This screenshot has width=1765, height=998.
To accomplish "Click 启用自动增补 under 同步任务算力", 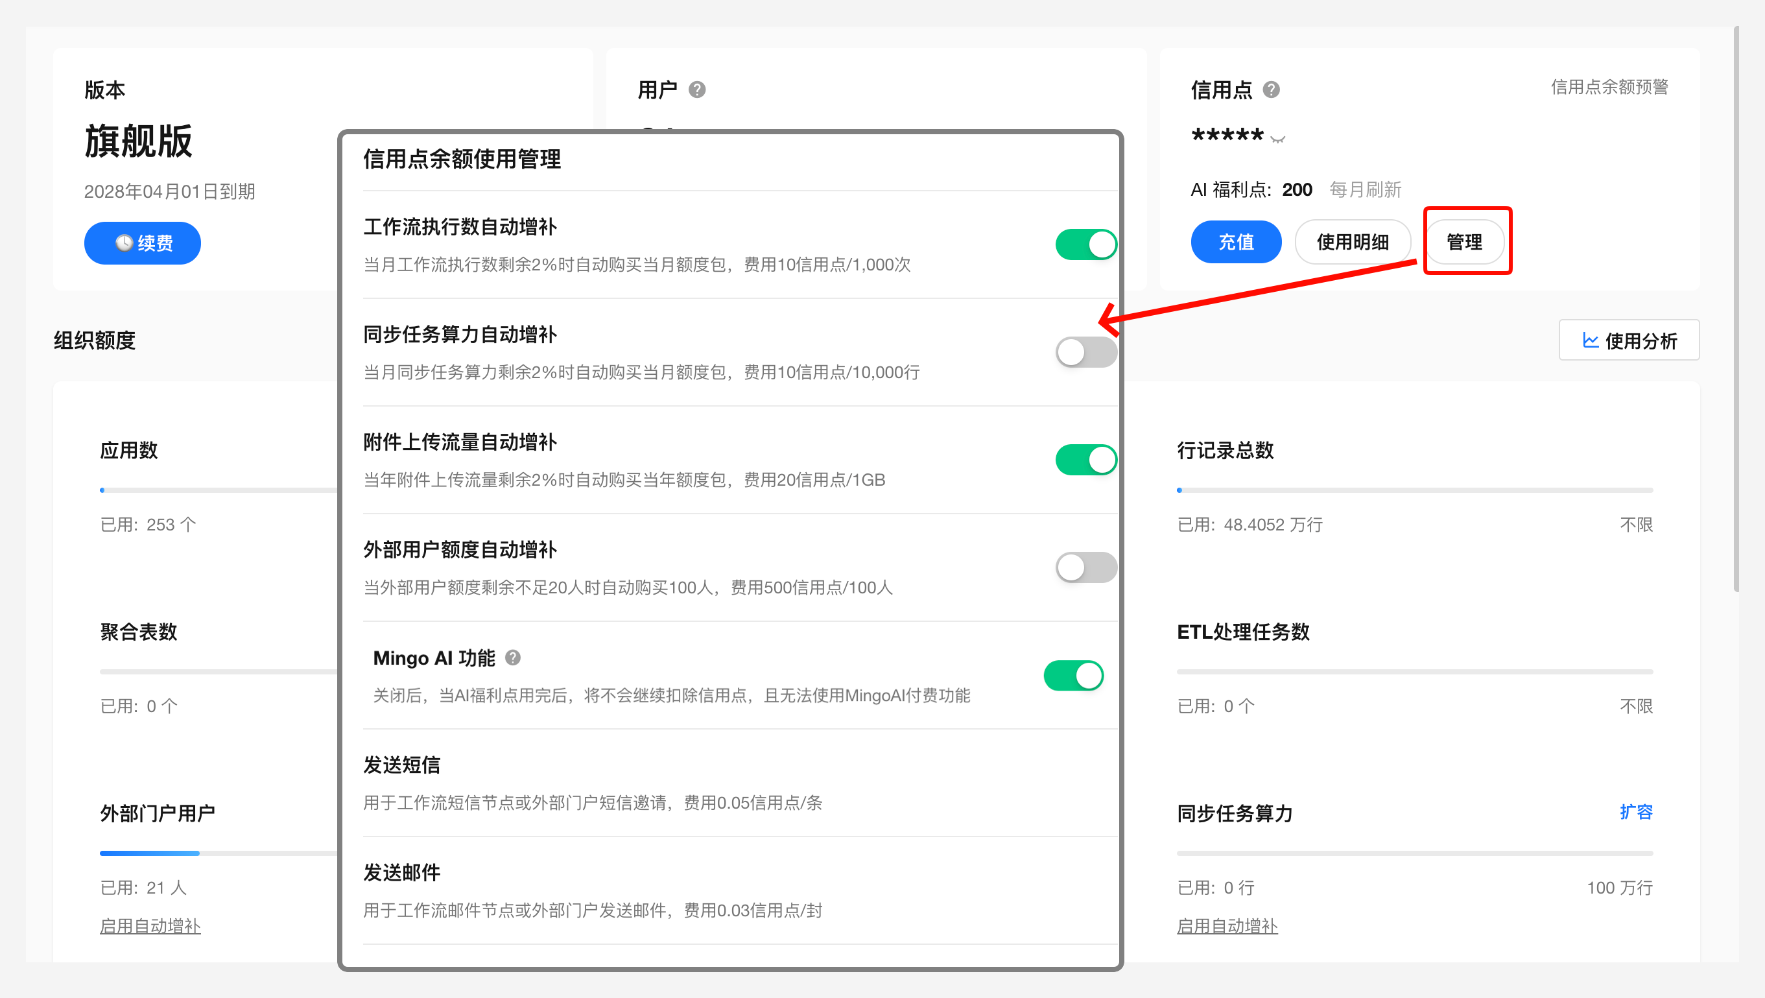I will click(1227, 926).
